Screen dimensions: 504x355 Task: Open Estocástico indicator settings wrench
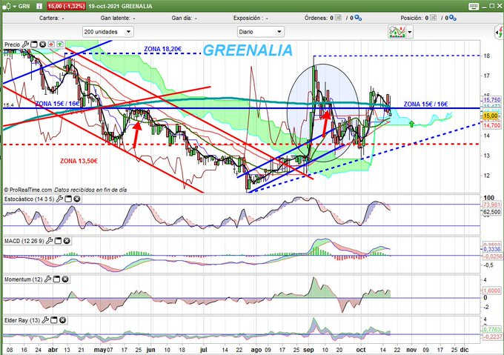(59, 199)
